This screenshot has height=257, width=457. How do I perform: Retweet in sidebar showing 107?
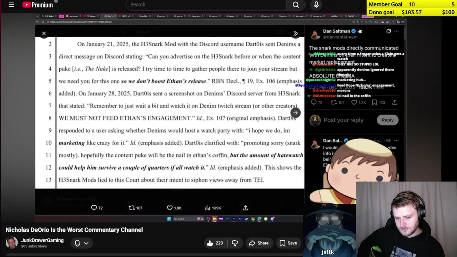337,102
